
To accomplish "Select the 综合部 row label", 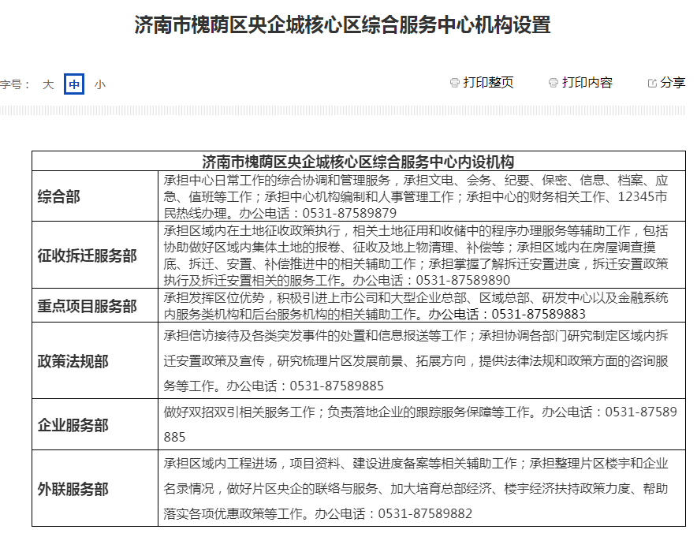I will (x=58, y=196).
